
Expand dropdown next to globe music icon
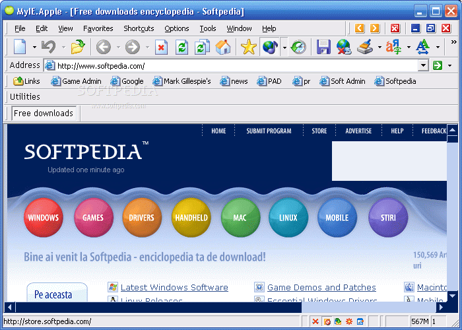pos(284,47)
